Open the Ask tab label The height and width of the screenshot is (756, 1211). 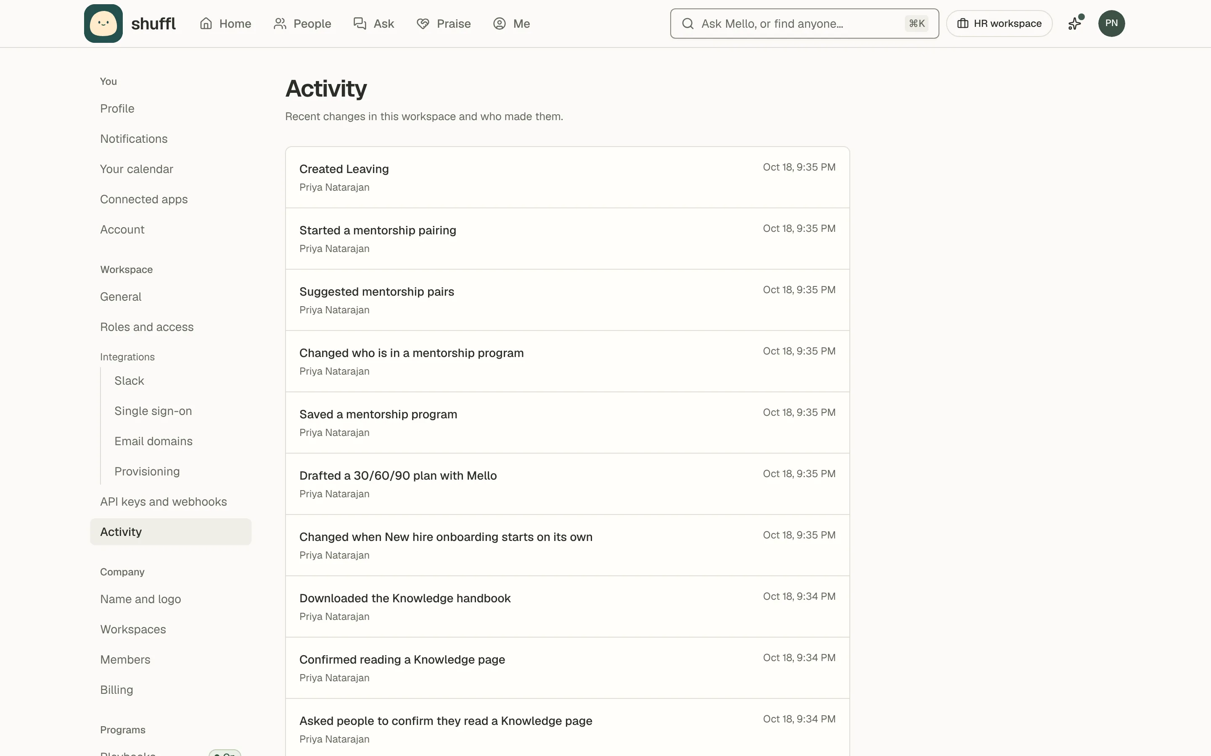coord(384,24)
